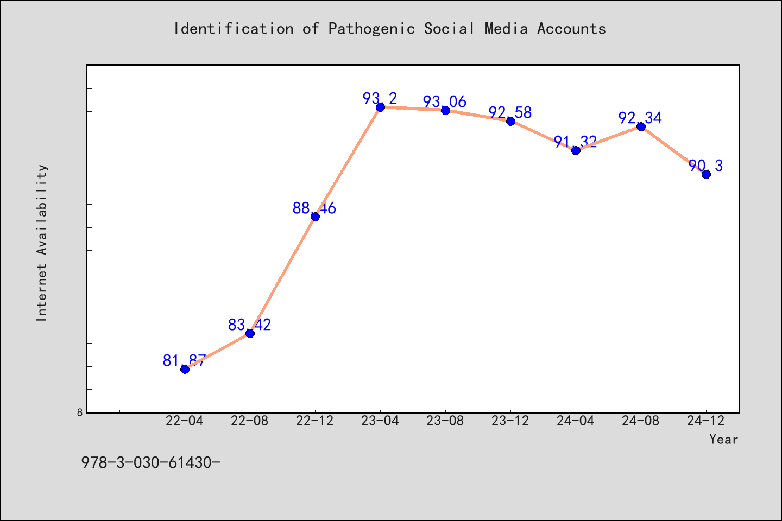782x521 pixels.
Task: Click the Year axis label
Action: [724, 439]
